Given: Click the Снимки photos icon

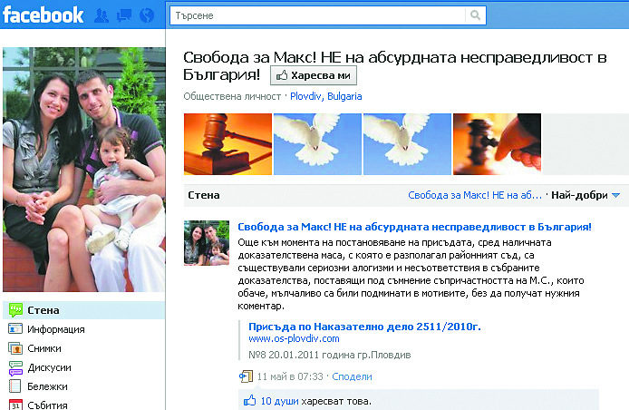Looking at the screenshot, I should coord(15,348).
